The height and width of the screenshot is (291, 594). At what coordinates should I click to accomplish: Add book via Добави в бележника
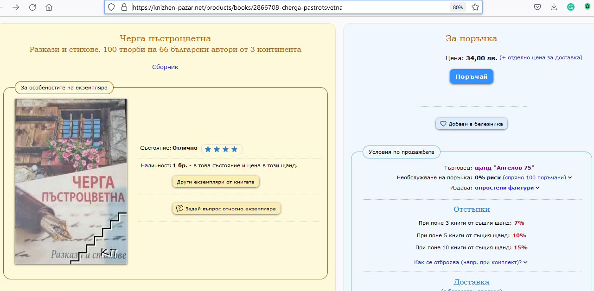tap(472, 124)
